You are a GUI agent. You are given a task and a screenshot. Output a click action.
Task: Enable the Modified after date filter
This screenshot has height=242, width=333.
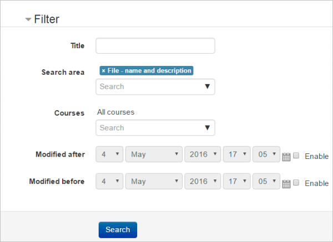[x=296, y=156]
